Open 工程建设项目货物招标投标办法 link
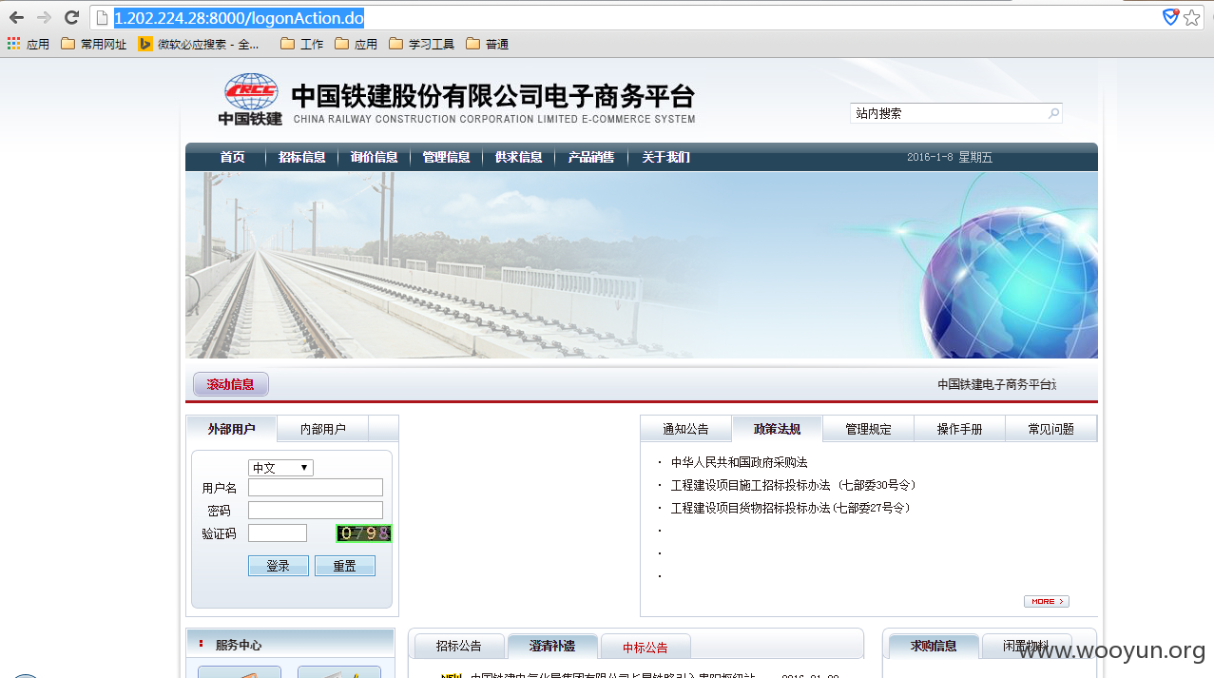Screen dimensions: 1214x678 pyautogui.click(x=793, y=508)
